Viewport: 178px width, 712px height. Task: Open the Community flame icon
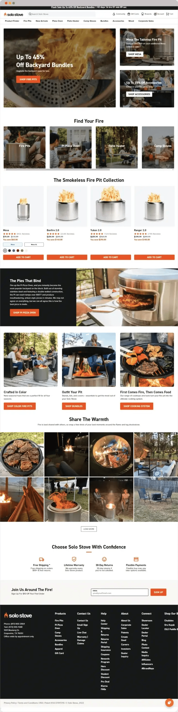(114, 14)
